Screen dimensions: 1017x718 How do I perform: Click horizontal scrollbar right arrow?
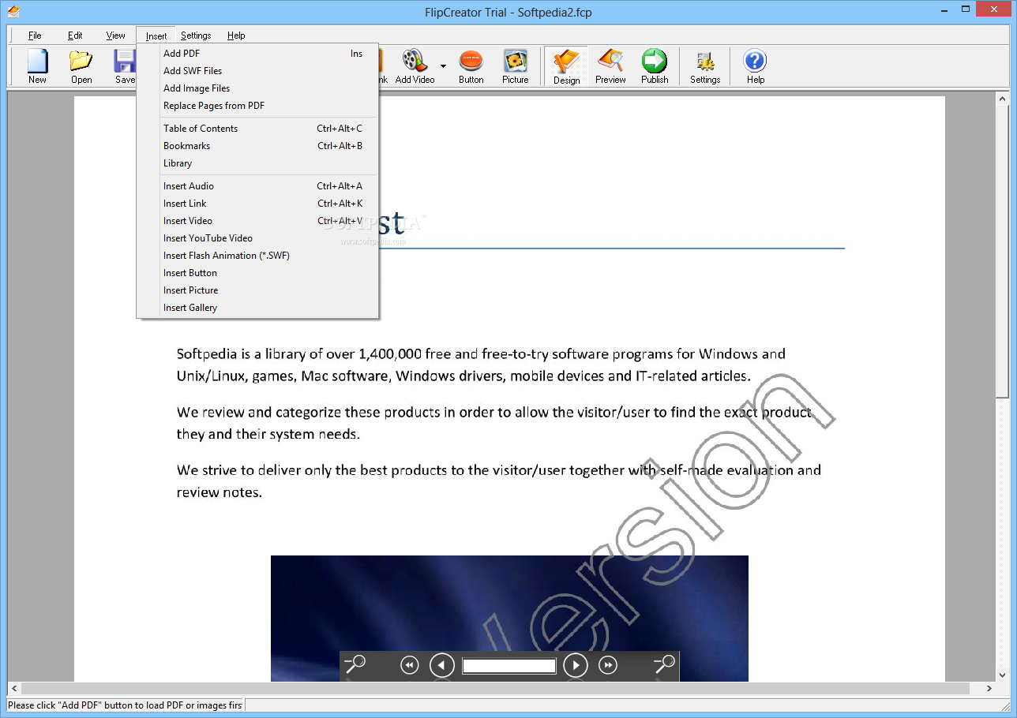coord(989,689)
